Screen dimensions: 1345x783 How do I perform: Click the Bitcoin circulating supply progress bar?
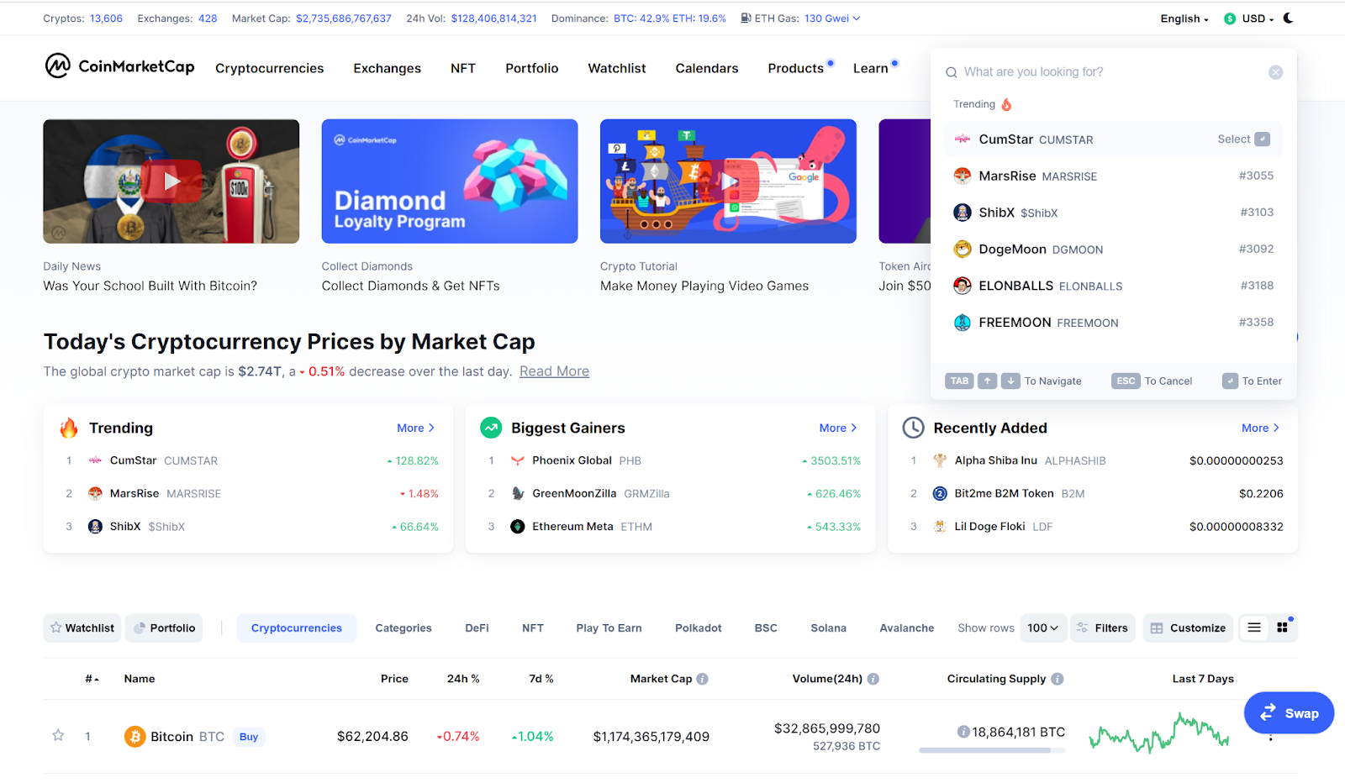point(991,750)
